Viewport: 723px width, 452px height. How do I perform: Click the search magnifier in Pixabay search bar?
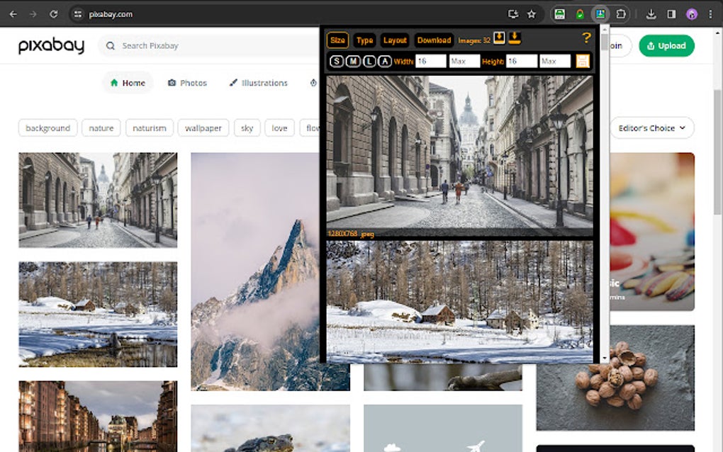coord(110,45)
